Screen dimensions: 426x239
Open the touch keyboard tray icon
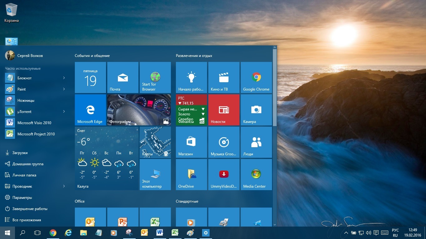pyautogui.click(x=385, y=233)
